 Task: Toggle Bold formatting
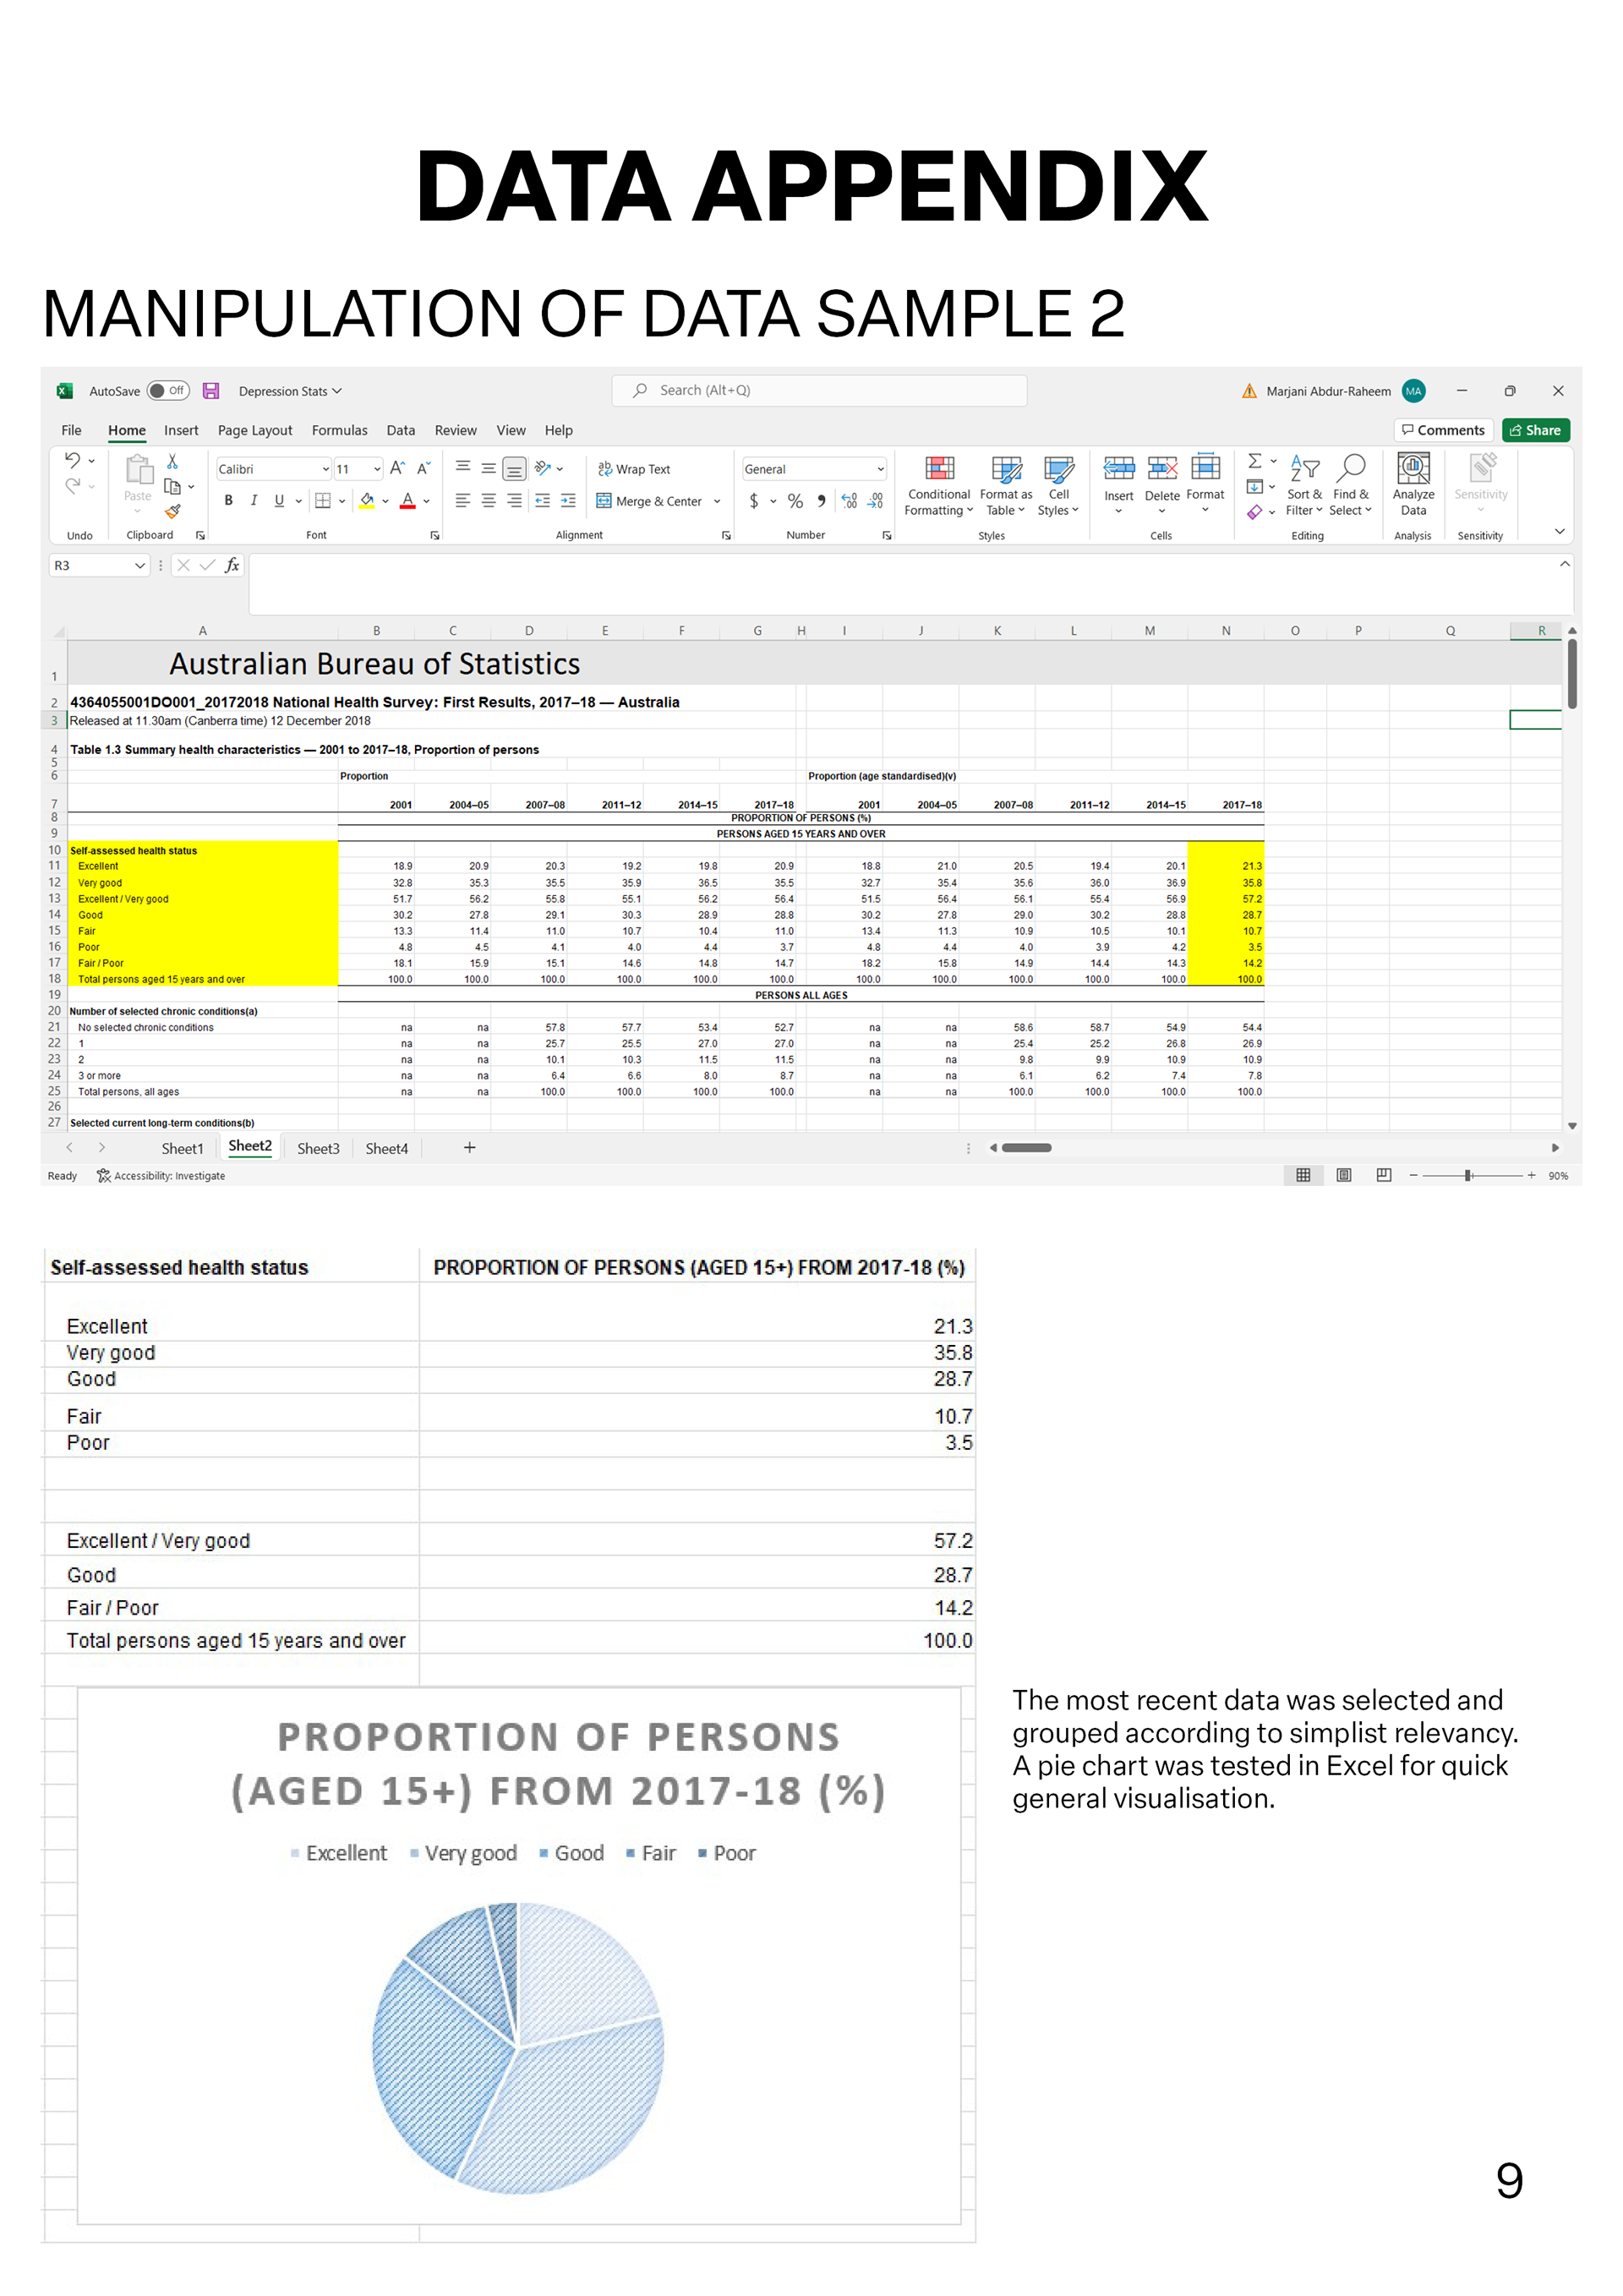pyautogui.click(x=228, y=500)
